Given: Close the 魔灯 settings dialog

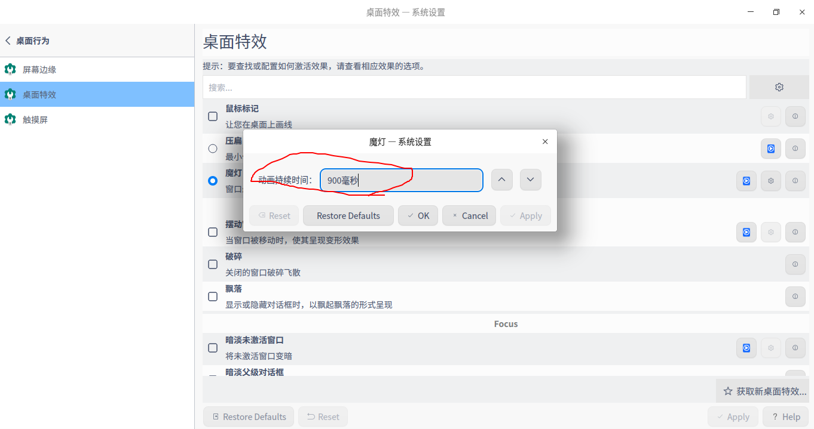Looking at the screenshot, I should [x=545, y=142].
